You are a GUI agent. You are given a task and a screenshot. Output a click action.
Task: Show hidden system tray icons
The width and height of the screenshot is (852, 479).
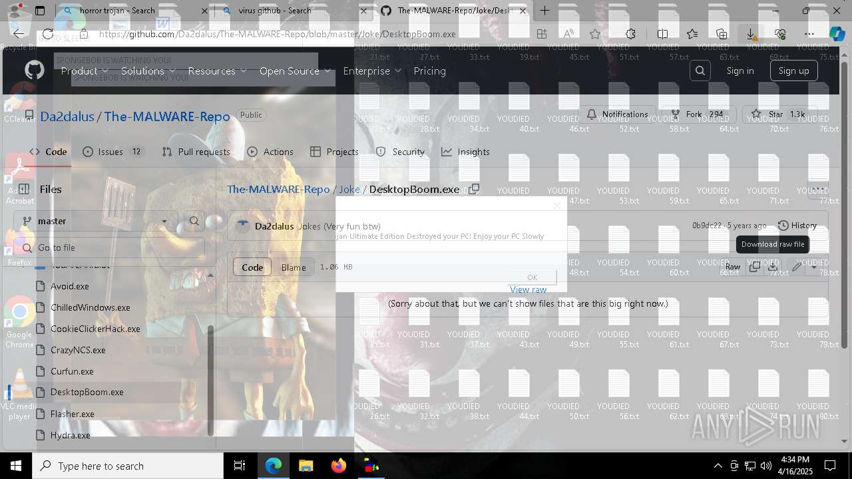coord(718,466)
